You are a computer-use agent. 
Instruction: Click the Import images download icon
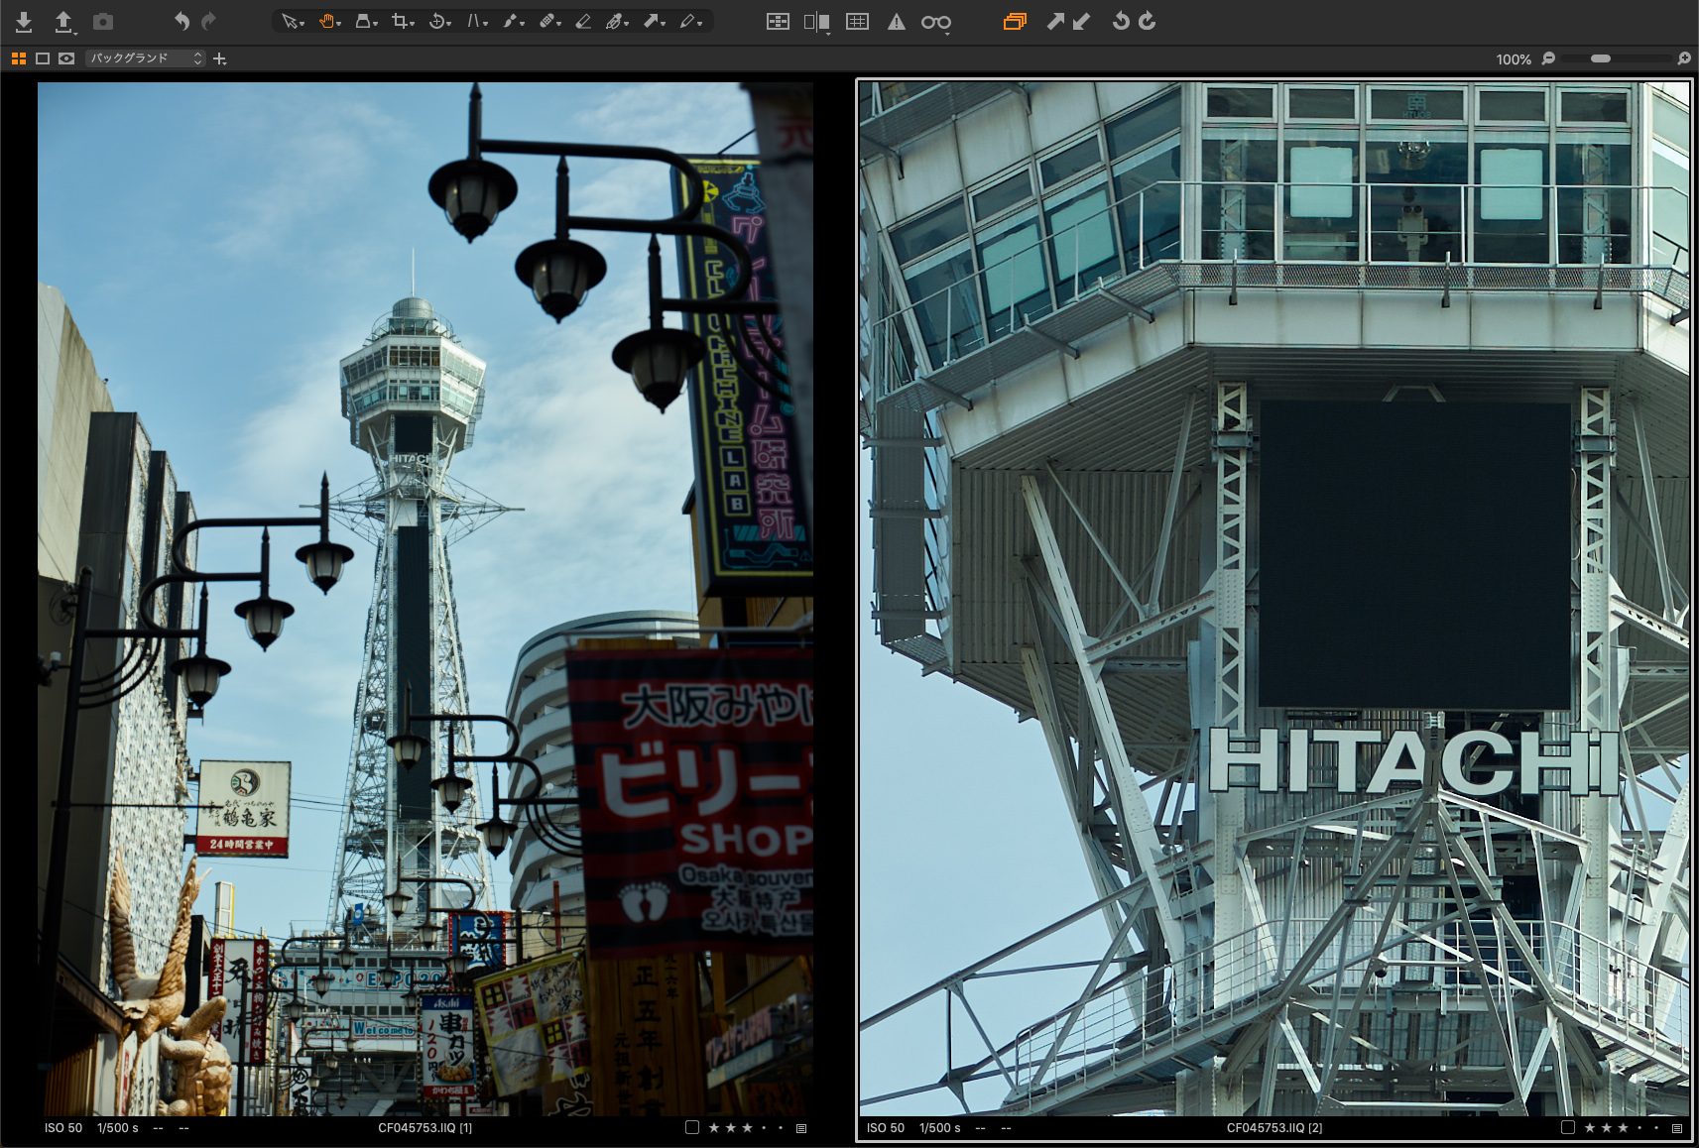click(24, 21)
